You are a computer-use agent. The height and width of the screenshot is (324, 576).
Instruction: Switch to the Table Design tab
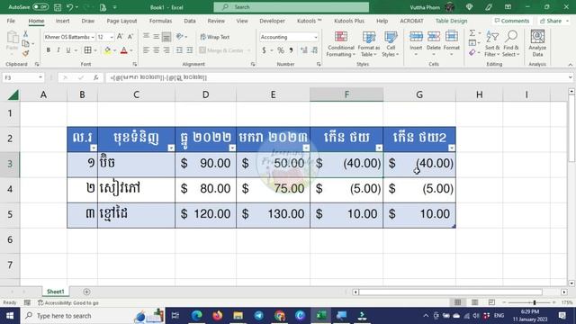pyautogui.click(x=451, y=21)
